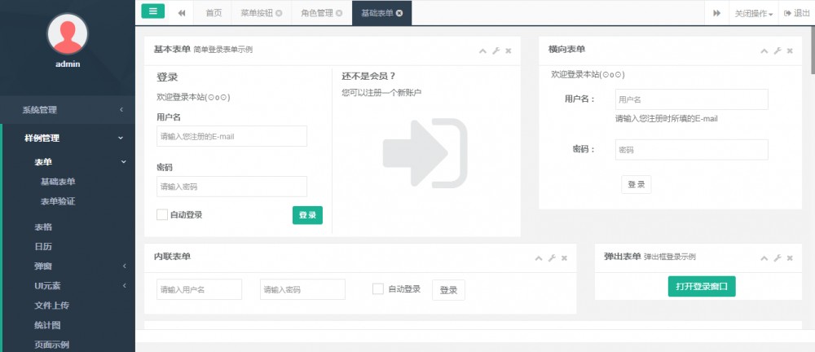Viewport: 815px width, 352px height.
Task: Focus the 请输入用户名 field in 内联表单
Action: (x=199, y=289)
